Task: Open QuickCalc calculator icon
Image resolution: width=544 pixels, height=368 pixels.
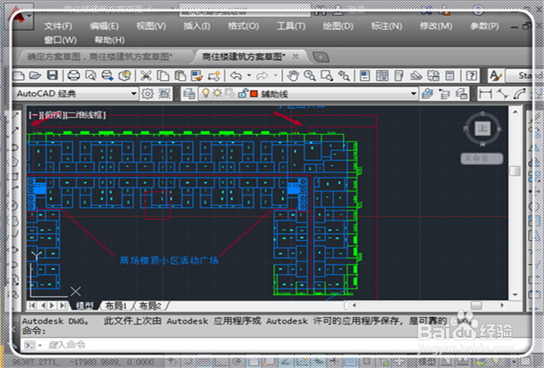Action: [450, 75]
